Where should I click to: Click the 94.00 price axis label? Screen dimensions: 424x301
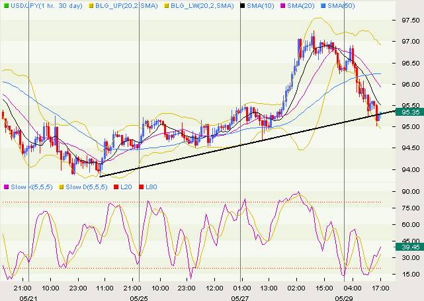(411, 169)
